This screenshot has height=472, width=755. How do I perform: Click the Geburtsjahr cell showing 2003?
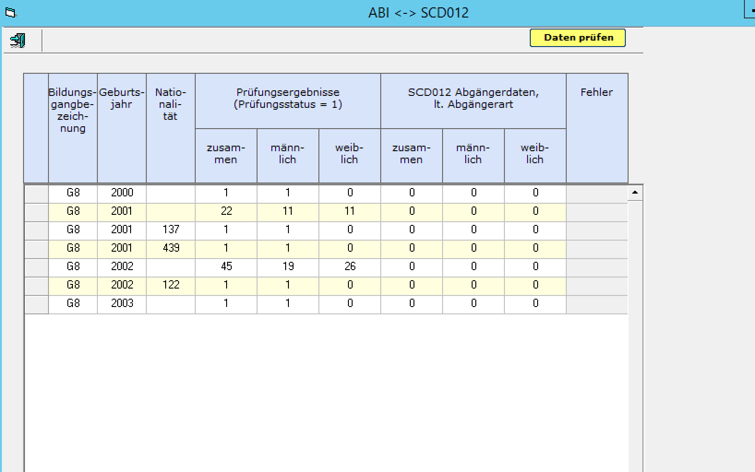tap(122, 304)
